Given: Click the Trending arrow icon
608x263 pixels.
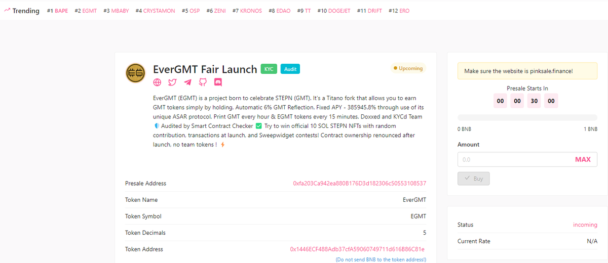Looking at the screenshot, I should pos(7,10).
